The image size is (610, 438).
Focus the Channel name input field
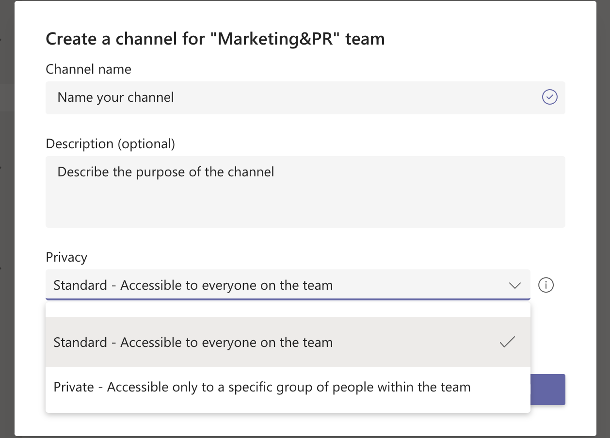pos(339,97)
